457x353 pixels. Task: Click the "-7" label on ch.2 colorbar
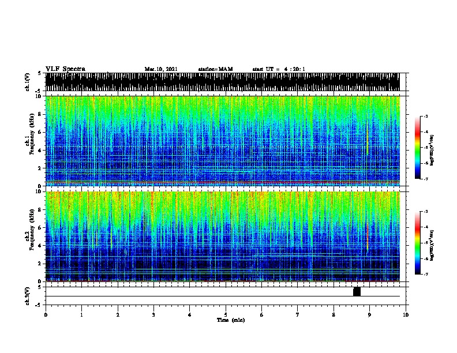(426, 275)
